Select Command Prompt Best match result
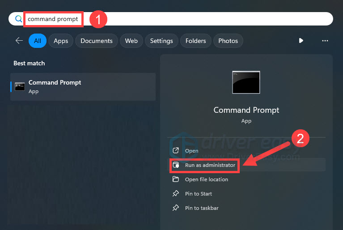The height and width of the screenshot is (230, 343). tap(83, 87)
